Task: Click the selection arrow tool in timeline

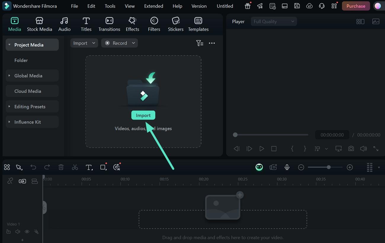Action: [19, 167]
